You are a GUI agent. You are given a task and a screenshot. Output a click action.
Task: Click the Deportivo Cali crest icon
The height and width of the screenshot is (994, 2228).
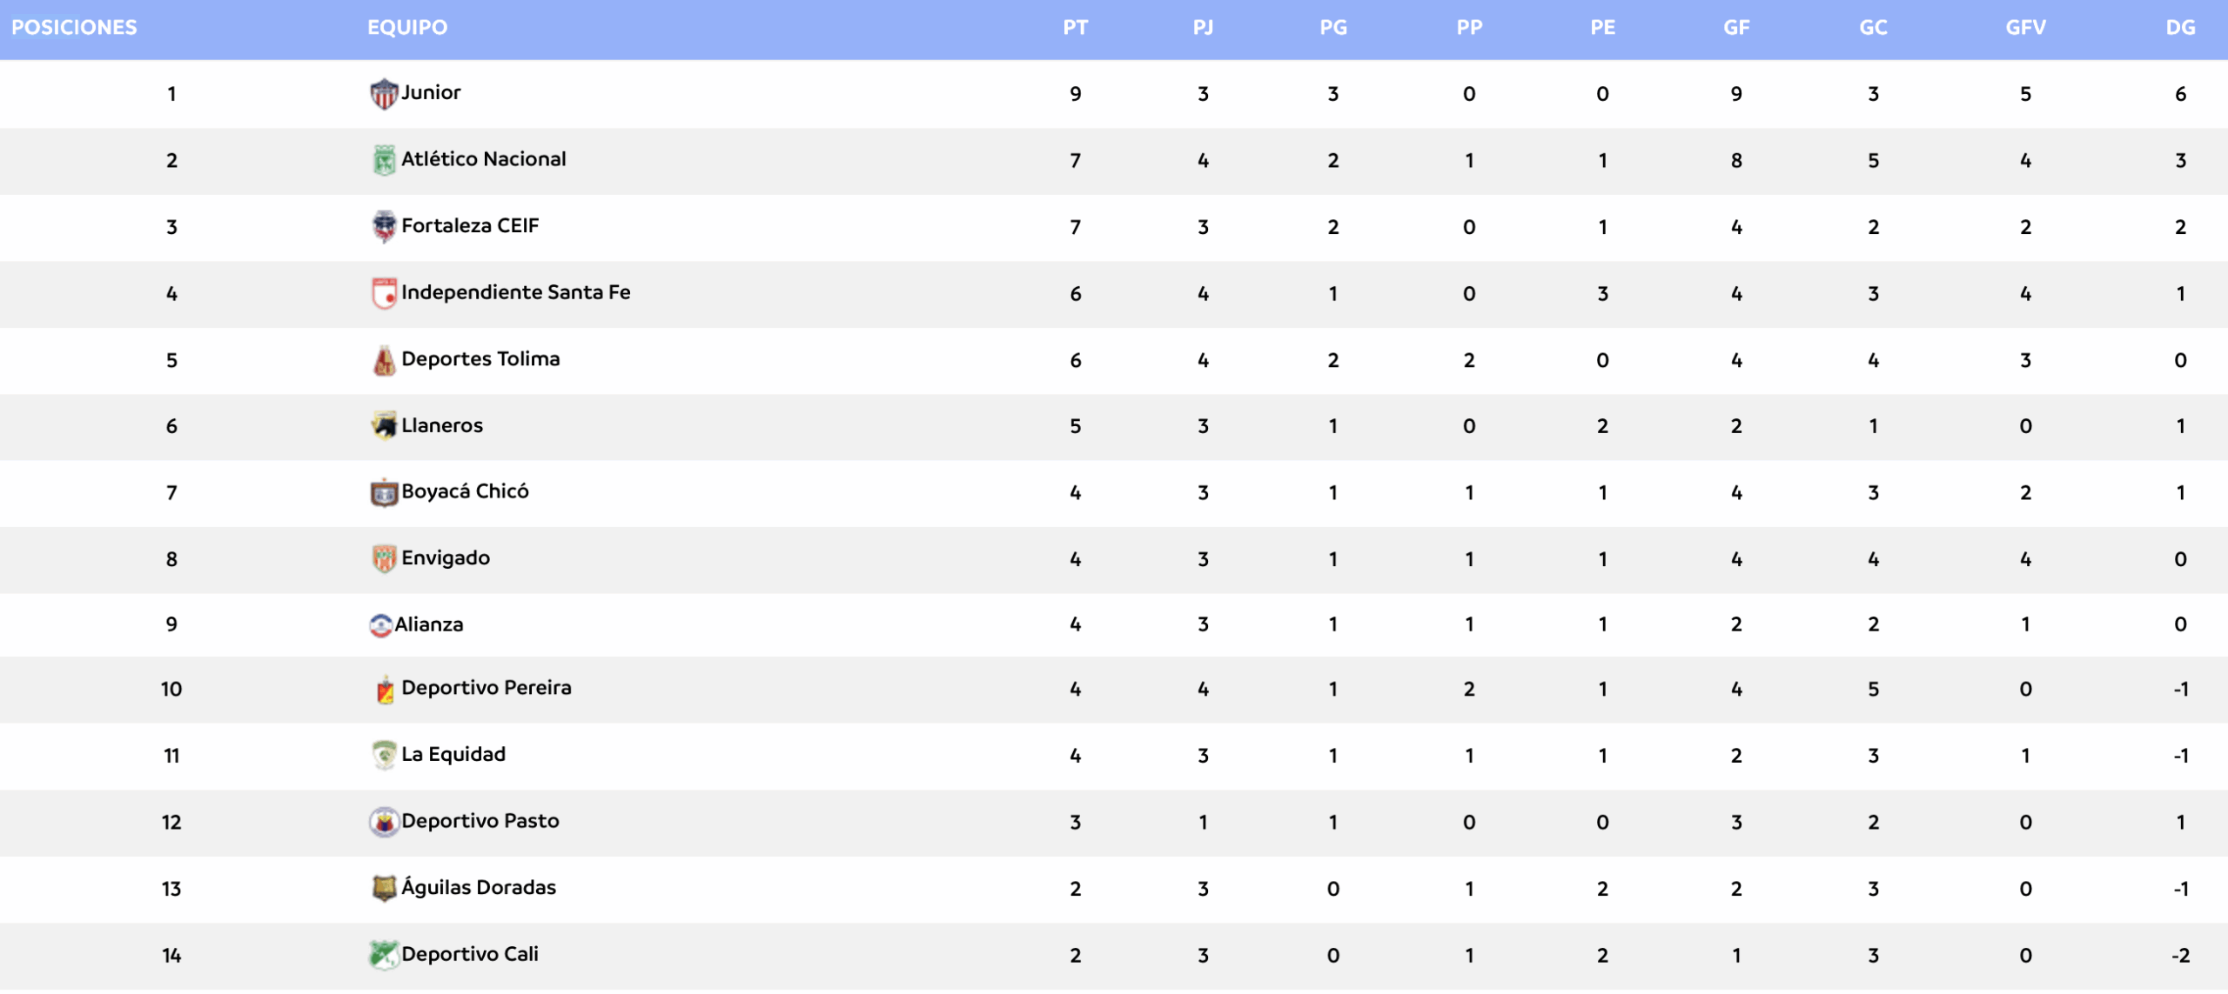tap(383, 955)
